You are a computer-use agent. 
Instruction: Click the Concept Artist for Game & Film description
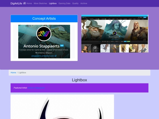click(44, 50)
